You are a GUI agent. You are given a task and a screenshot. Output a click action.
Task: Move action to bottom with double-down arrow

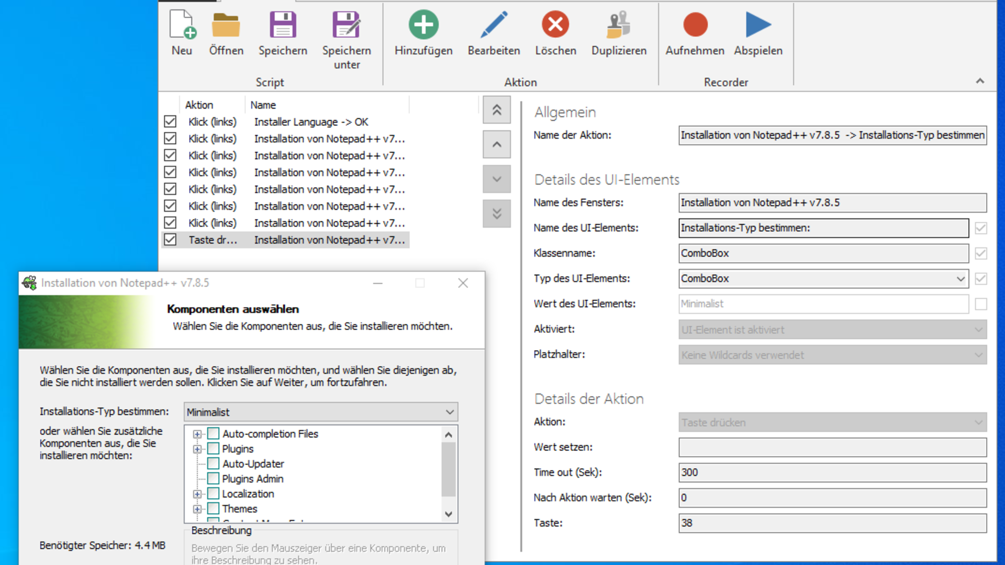coord(497,213)
